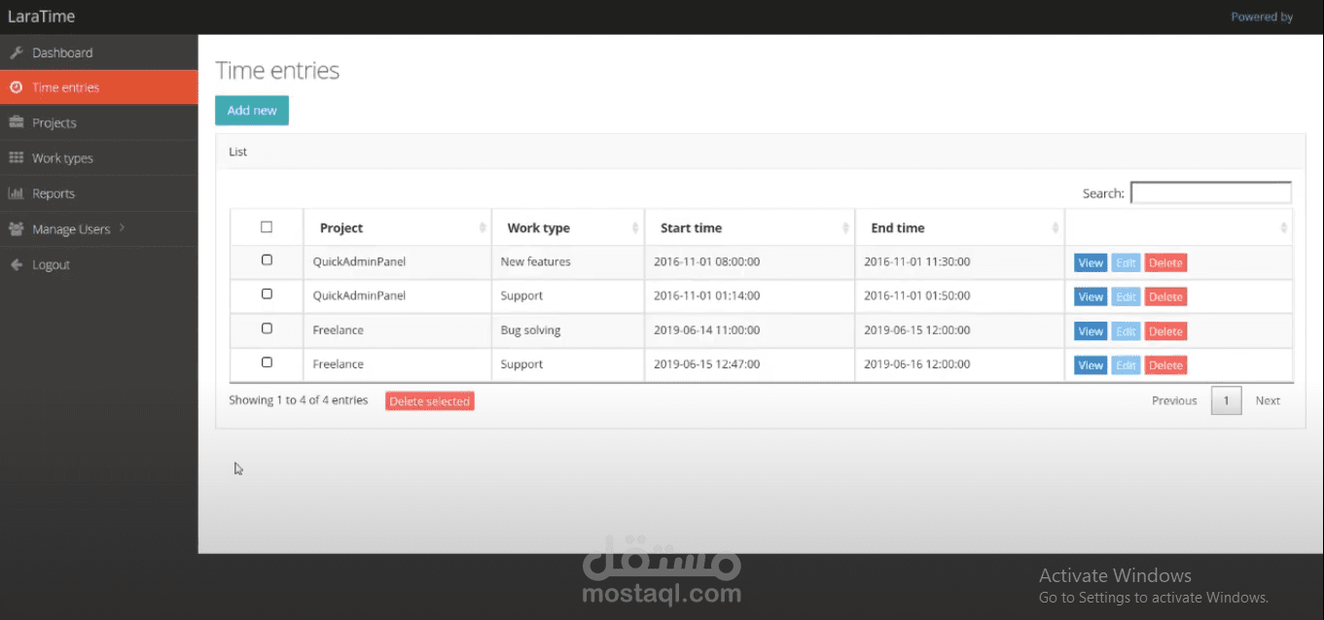The height and width of the screenshot is (620, 1324).
Task: Open Work types in the sidebar
Action: tap(99, 157)
